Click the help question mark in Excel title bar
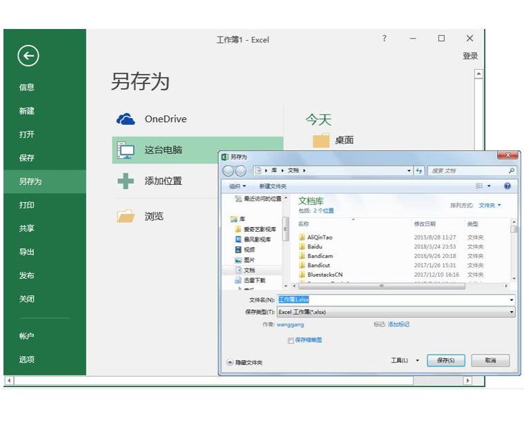524x423 pixels. [x=385, y=39]
